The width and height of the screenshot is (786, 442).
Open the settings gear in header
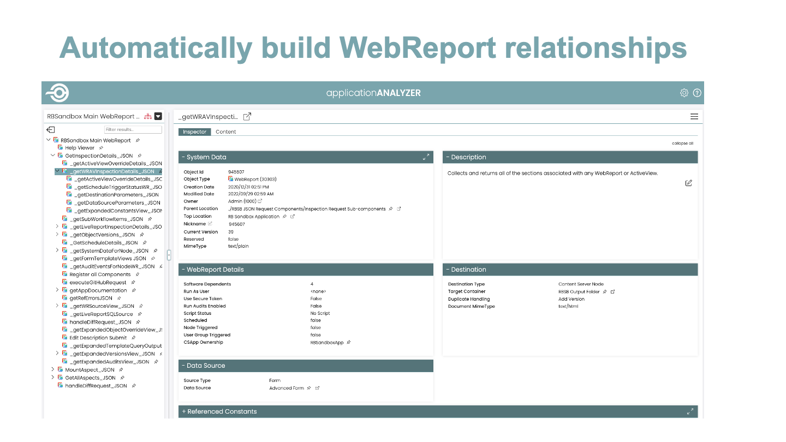[684, 93]
